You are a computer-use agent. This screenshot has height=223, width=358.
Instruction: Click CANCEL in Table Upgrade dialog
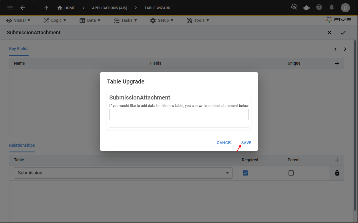click(x=224, y=143)
